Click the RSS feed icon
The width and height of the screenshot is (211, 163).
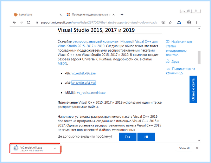[x=168, y=69]
